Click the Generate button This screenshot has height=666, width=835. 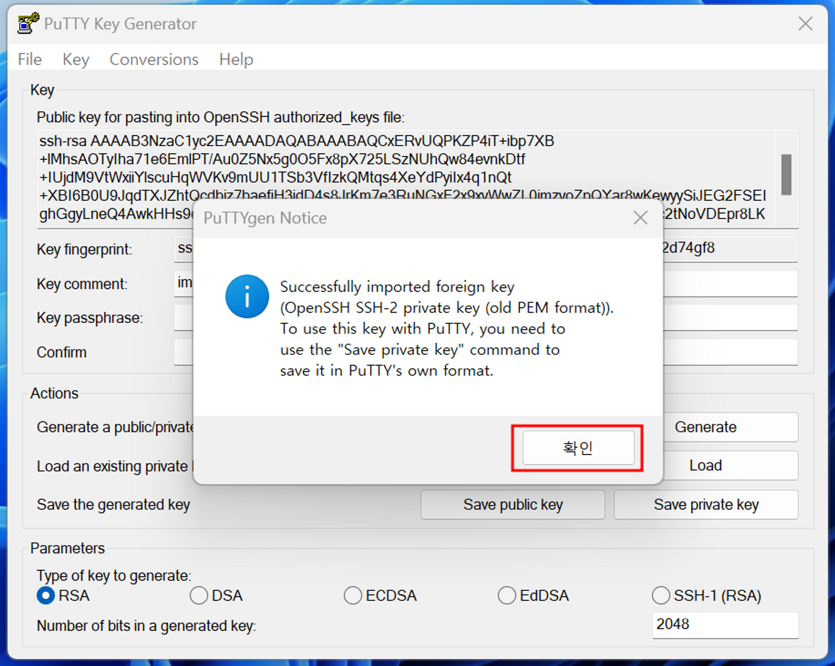[730, 427]
